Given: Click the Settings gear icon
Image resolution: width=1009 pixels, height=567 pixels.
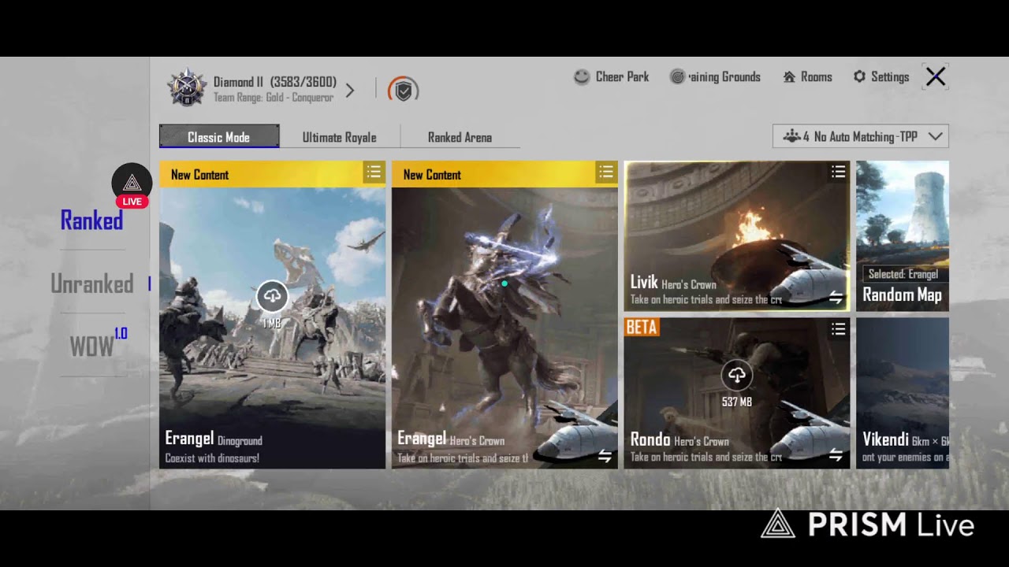Looking at the screenshot, I should point(859,77).
